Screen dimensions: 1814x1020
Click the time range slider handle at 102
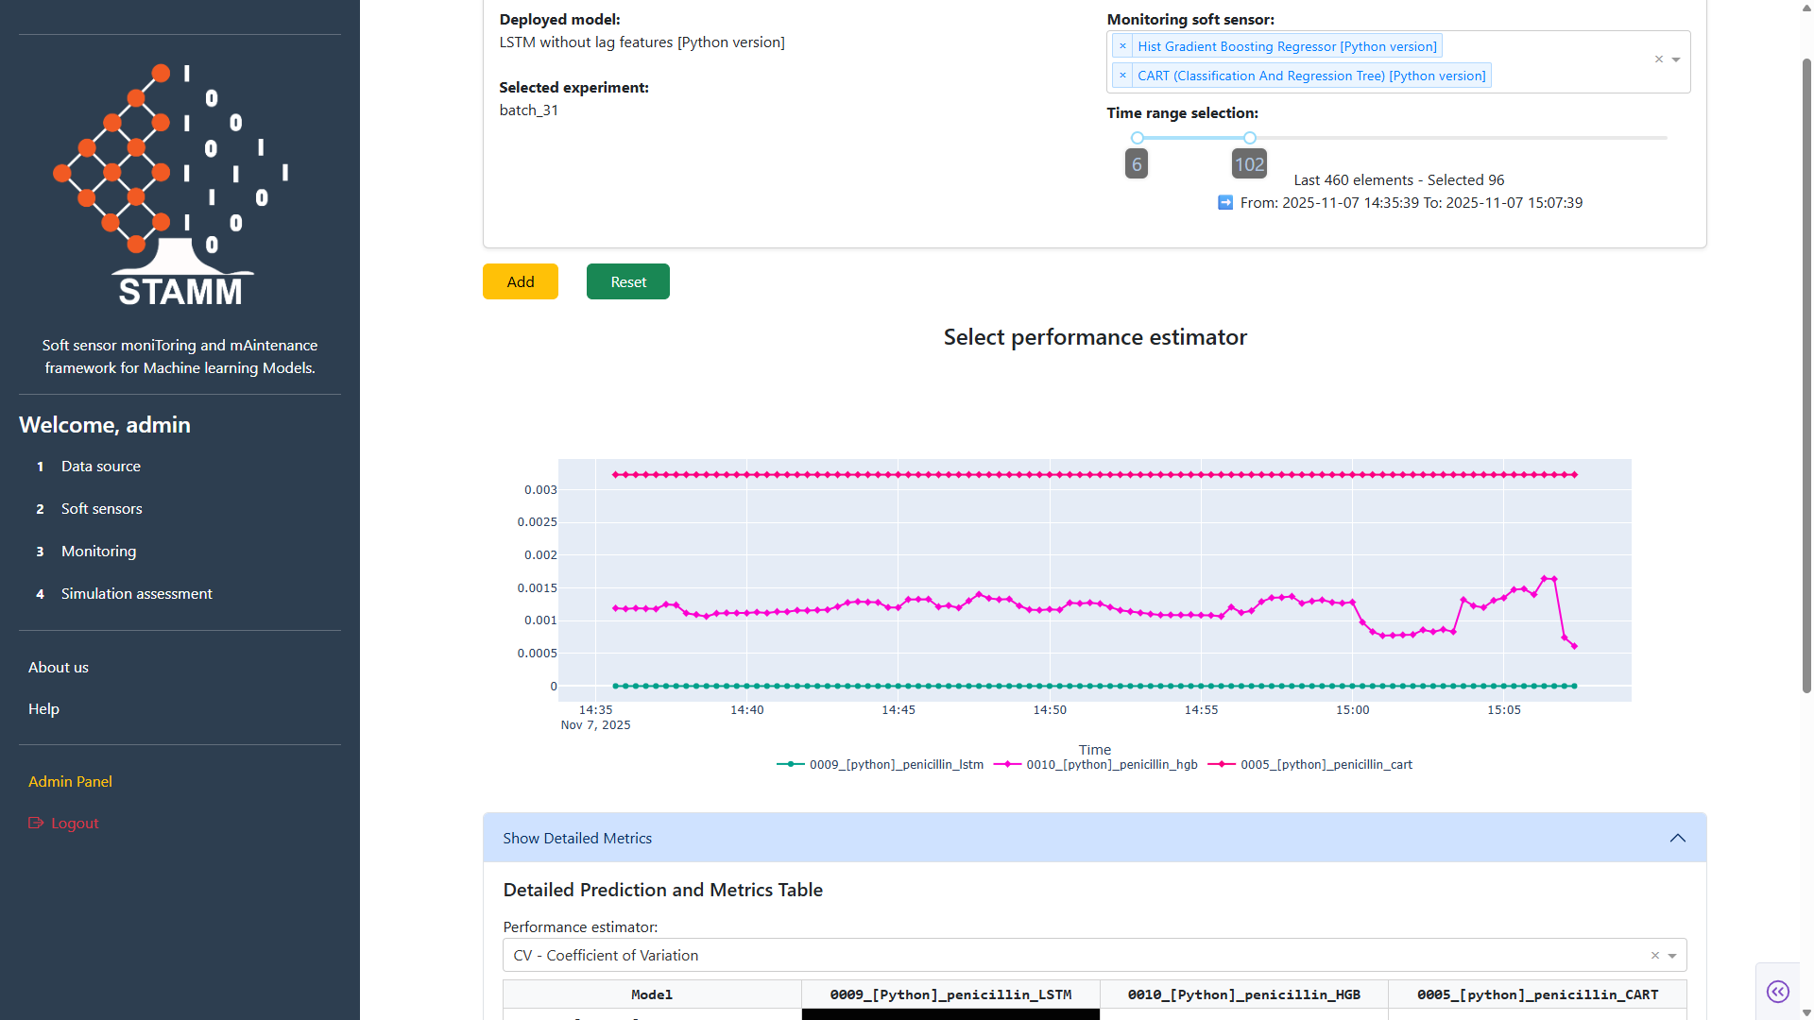(1250, 138)
